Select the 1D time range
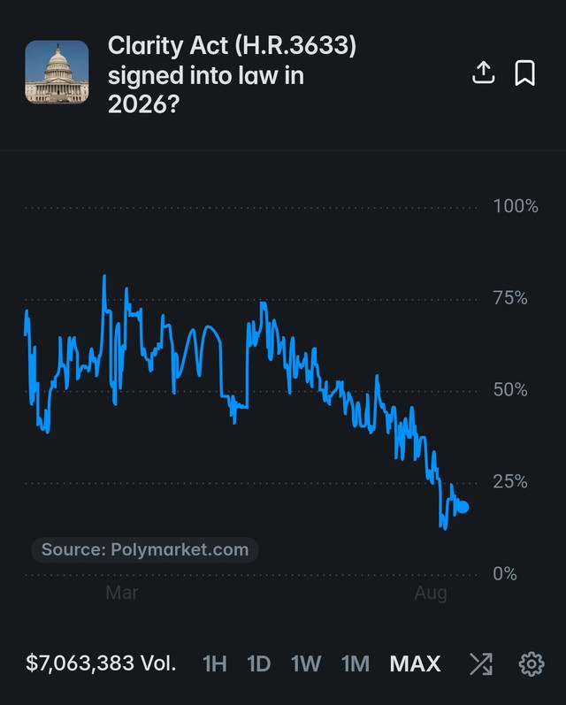The height and width of the screenshot is (705, 566). tap(259, 664)
